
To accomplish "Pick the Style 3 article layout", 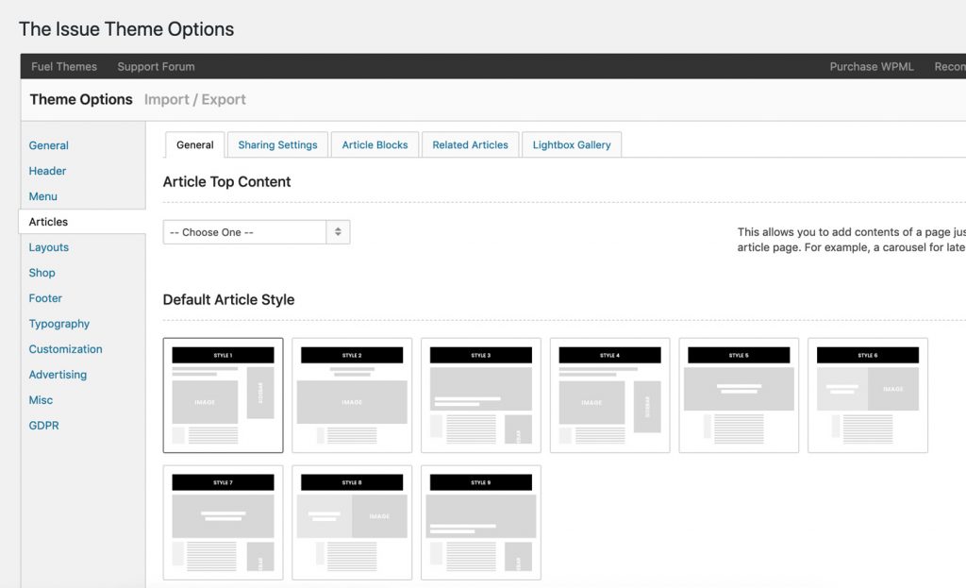I will tap(481, 395).
